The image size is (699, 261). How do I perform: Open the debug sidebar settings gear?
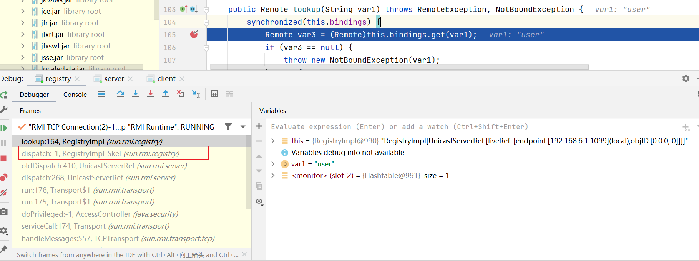click(4, 231)
